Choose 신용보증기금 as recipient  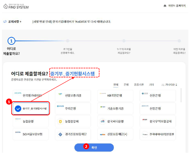click(x=73, y=96)
